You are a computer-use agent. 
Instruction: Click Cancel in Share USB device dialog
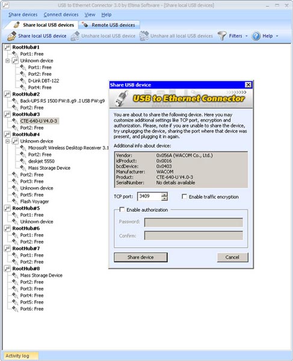[232, 258]
